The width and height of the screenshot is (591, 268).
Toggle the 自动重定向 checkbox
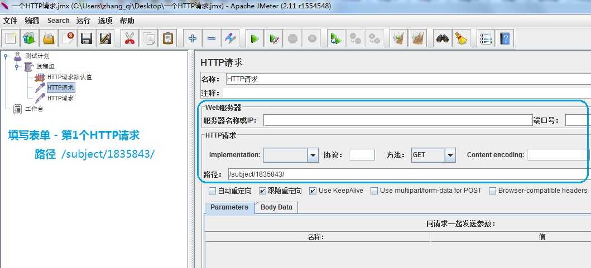213,191
